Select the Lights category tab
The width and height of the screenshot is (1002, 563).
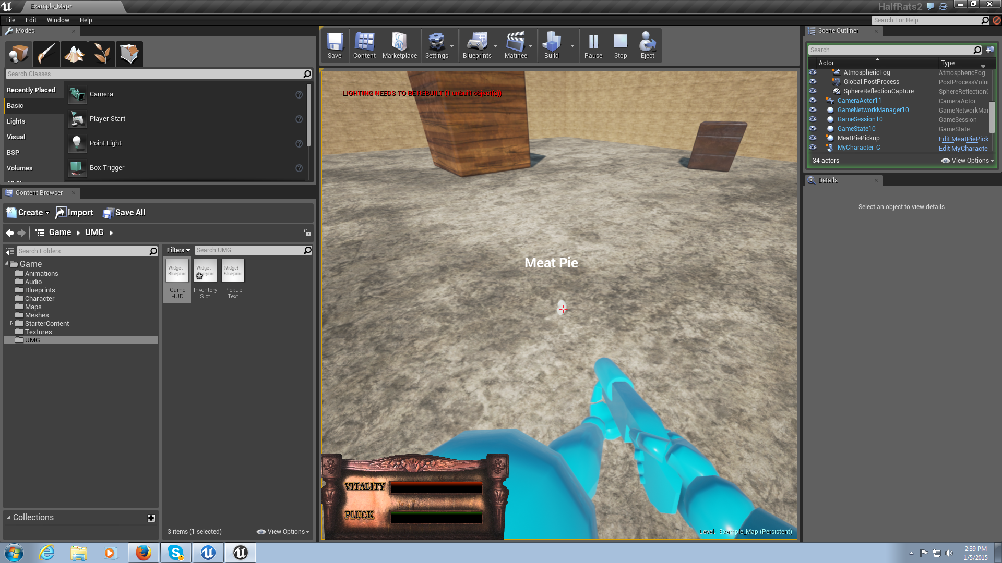[x=33, y=121]
